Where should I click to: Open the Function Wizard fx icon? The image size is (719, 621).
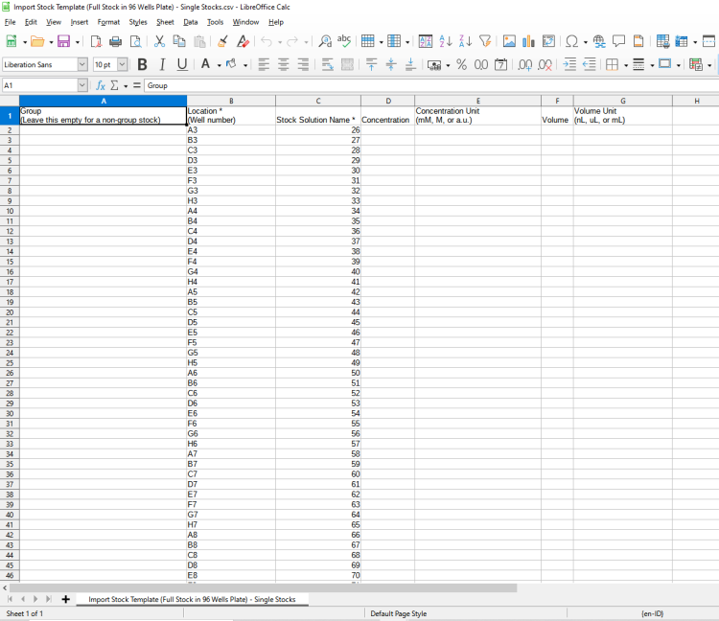point(101,85)
